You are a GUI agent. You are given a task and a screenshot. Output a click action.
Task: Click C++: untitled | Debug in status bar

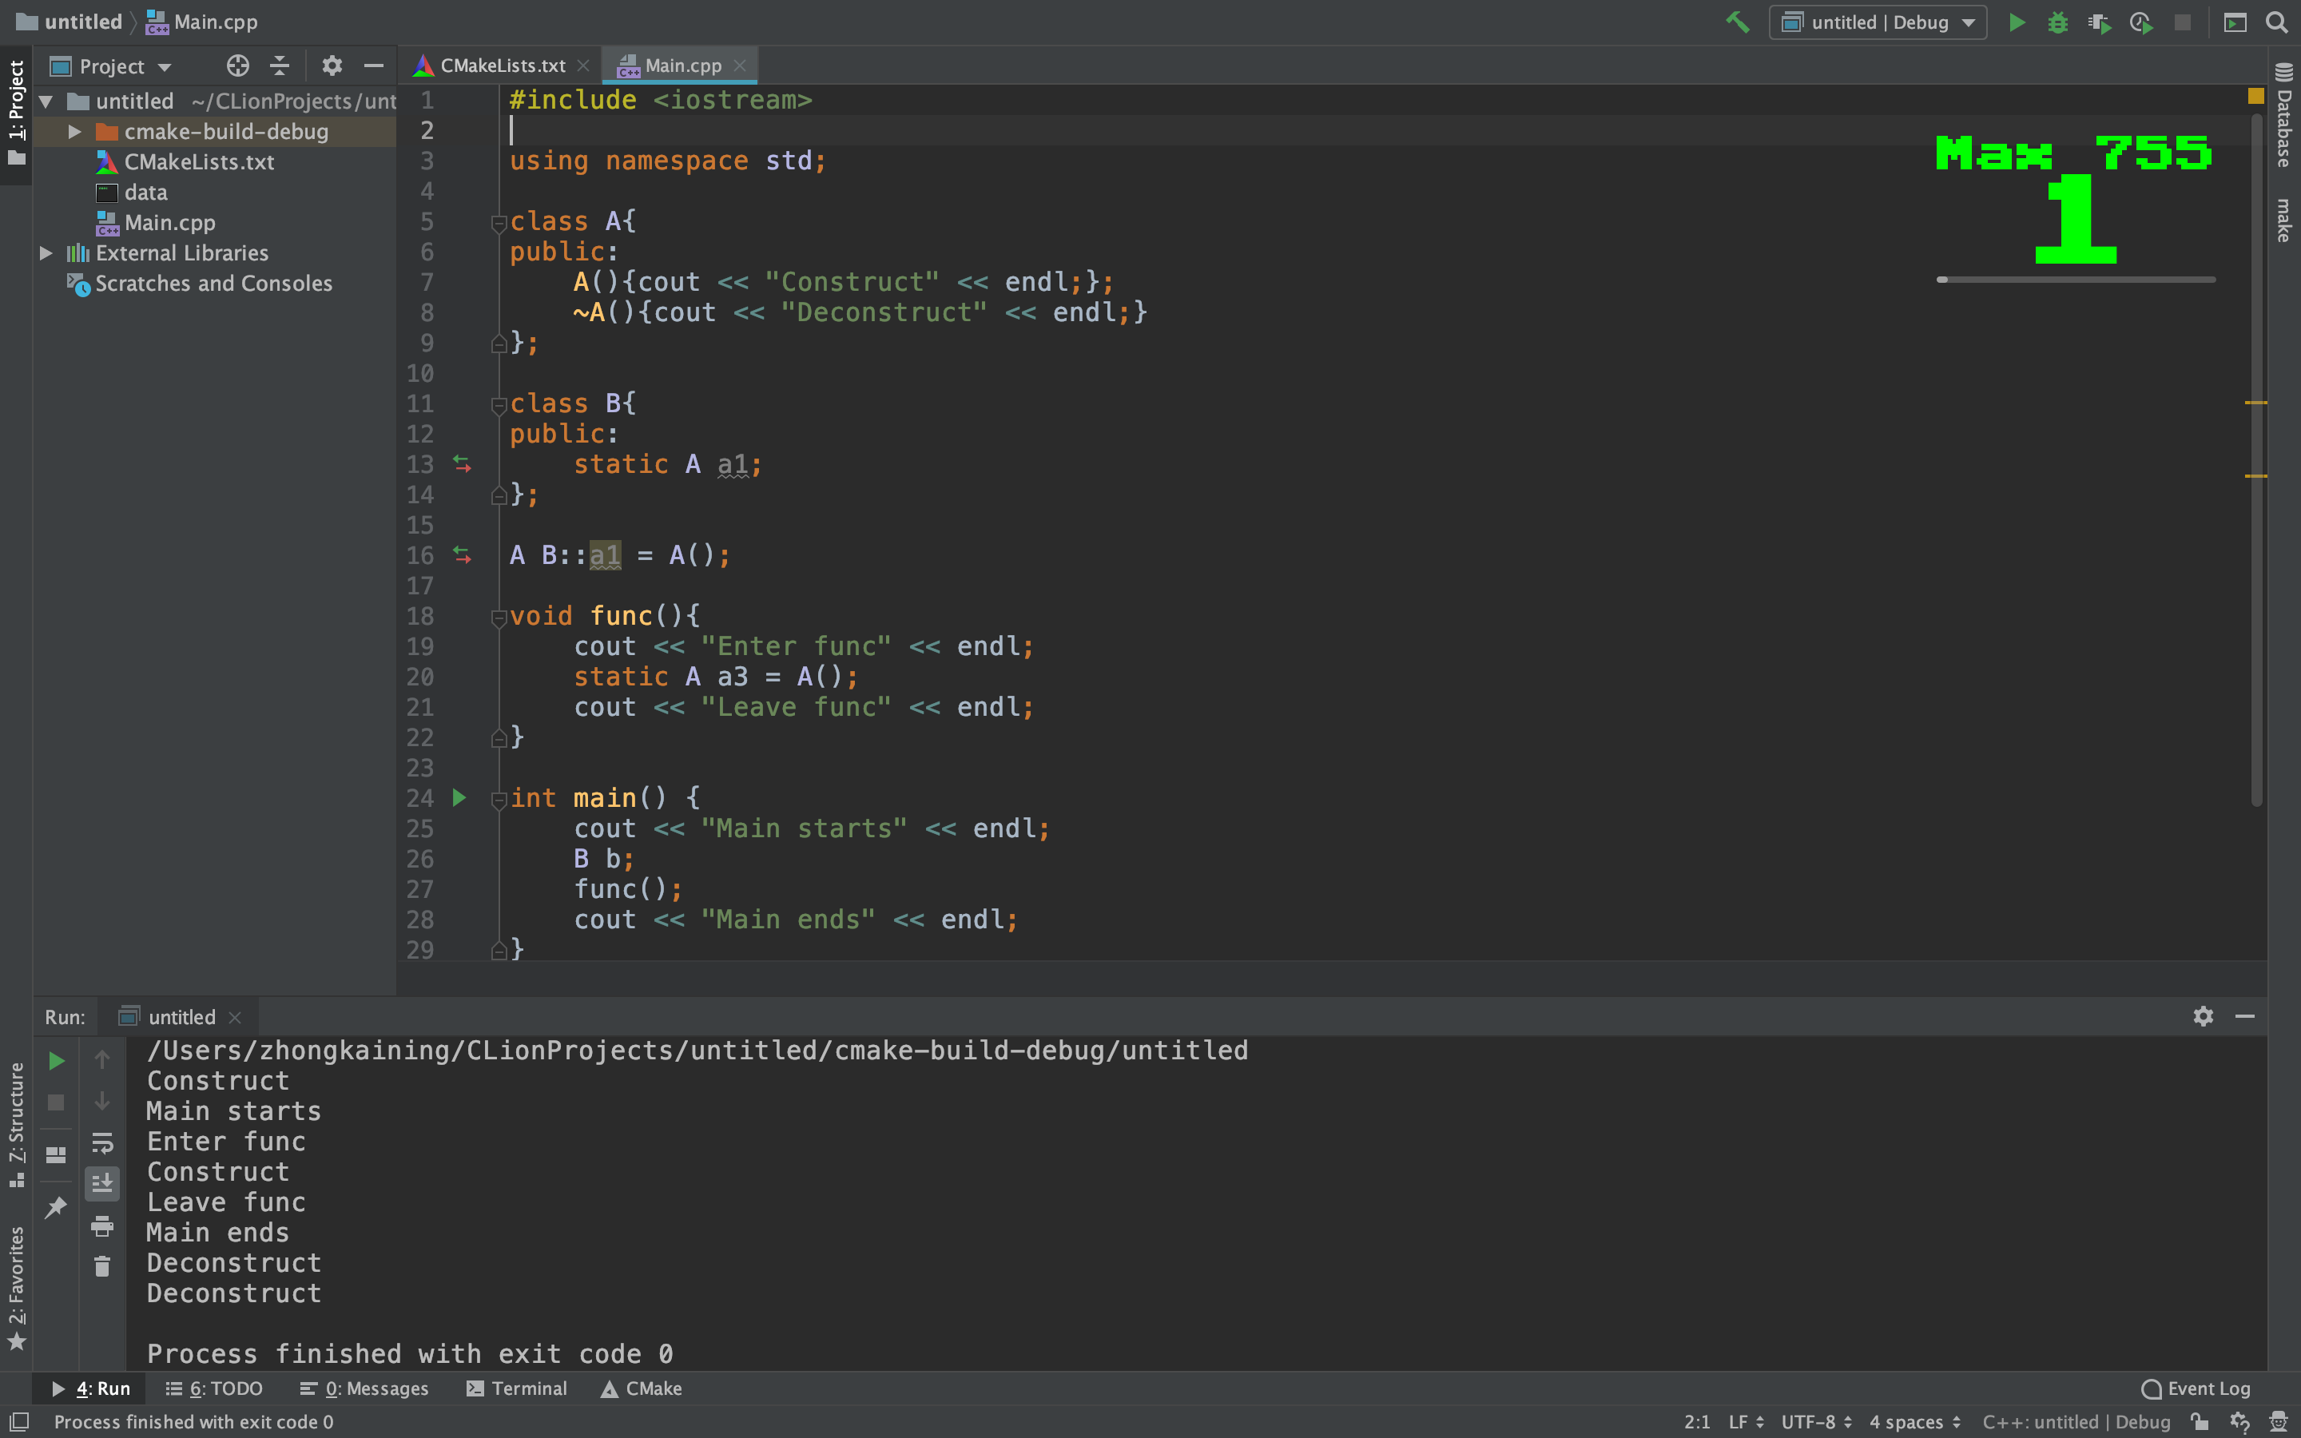coord(2076,1422)
